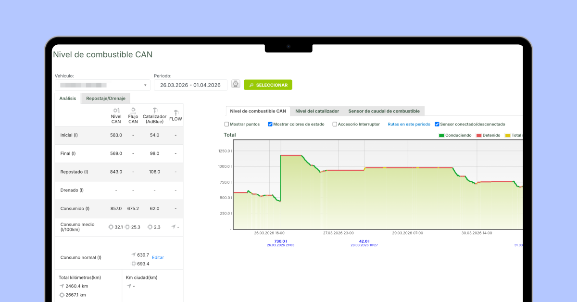Click the GPS arrow icon beside 2460.4 km

pyautogui.click(x=62, y=286)
